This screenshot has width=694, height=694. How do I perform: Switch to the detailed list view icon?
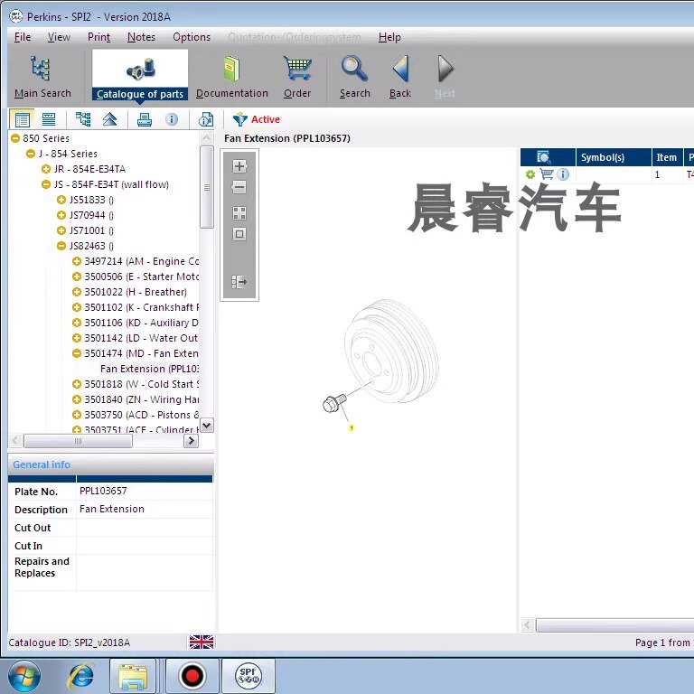coord(49,119)
